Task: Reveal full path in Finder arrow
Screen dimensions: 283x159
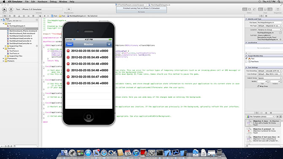Action: click(280, 39)
